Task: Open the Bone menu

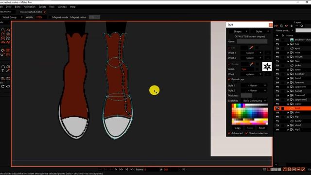Action: [x=17, y=7]
